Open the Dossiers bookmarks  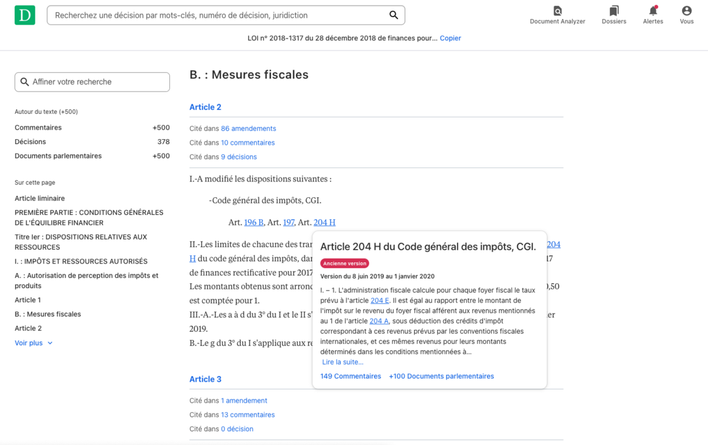614,15
